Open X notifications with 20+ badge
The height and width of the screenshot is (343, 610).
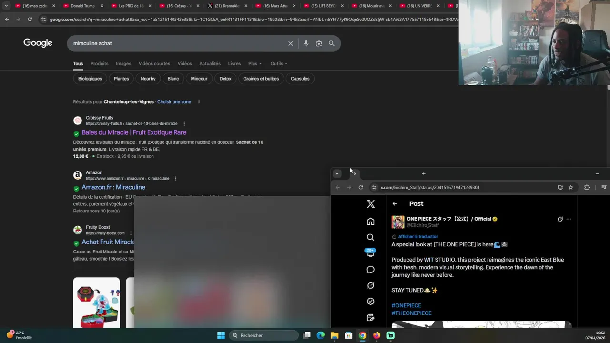tap(370, 253)
